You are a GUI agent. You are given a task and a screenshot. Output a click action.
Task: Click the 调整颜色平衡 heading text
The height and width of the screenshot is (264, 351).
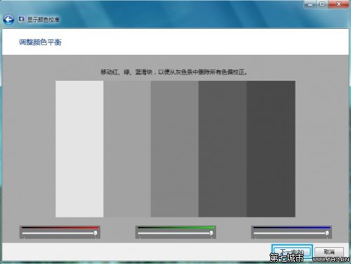(40, 42)
